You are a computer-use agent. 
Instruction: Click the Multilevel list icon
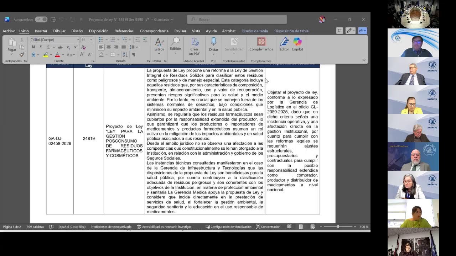[x=124, y=40]
